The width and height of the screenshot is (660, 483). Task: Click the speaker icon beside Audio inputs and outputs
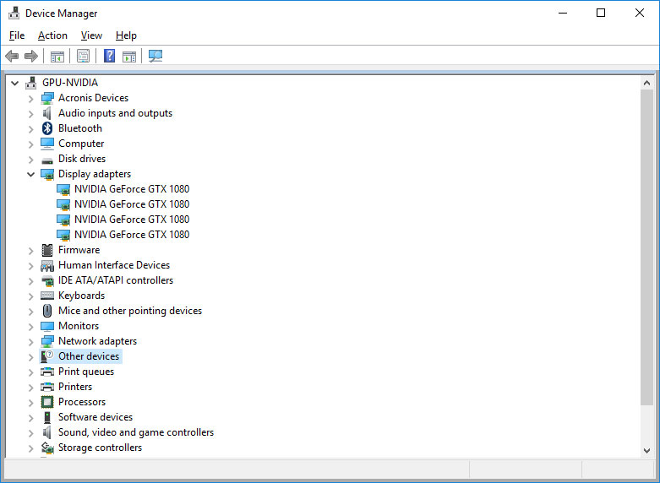coord(47,113)
